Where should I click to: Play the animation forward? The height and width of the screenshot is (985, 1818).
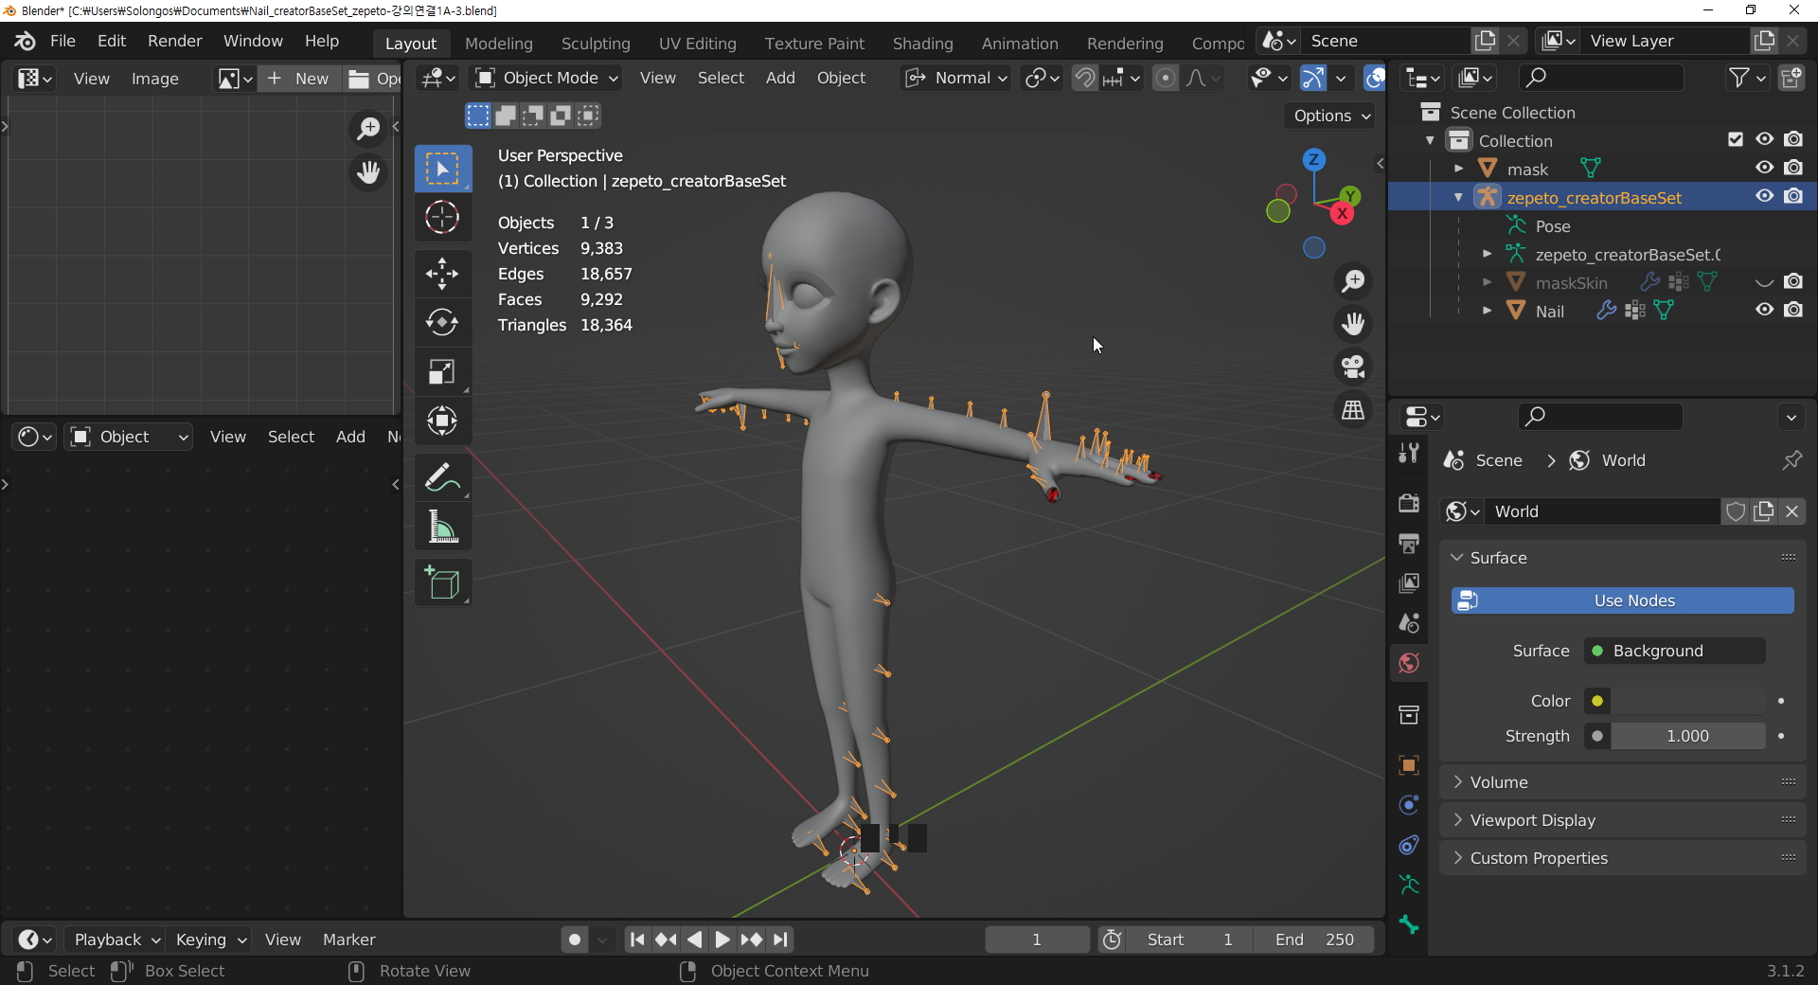(722, 940)
